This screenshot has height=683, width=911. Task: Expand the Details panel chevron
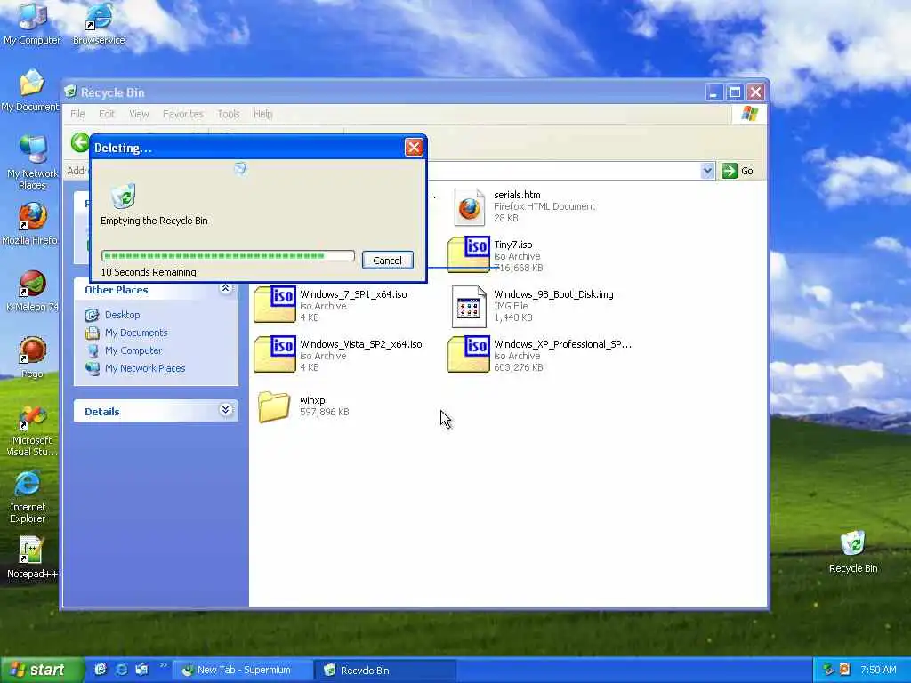click(225, 411)
